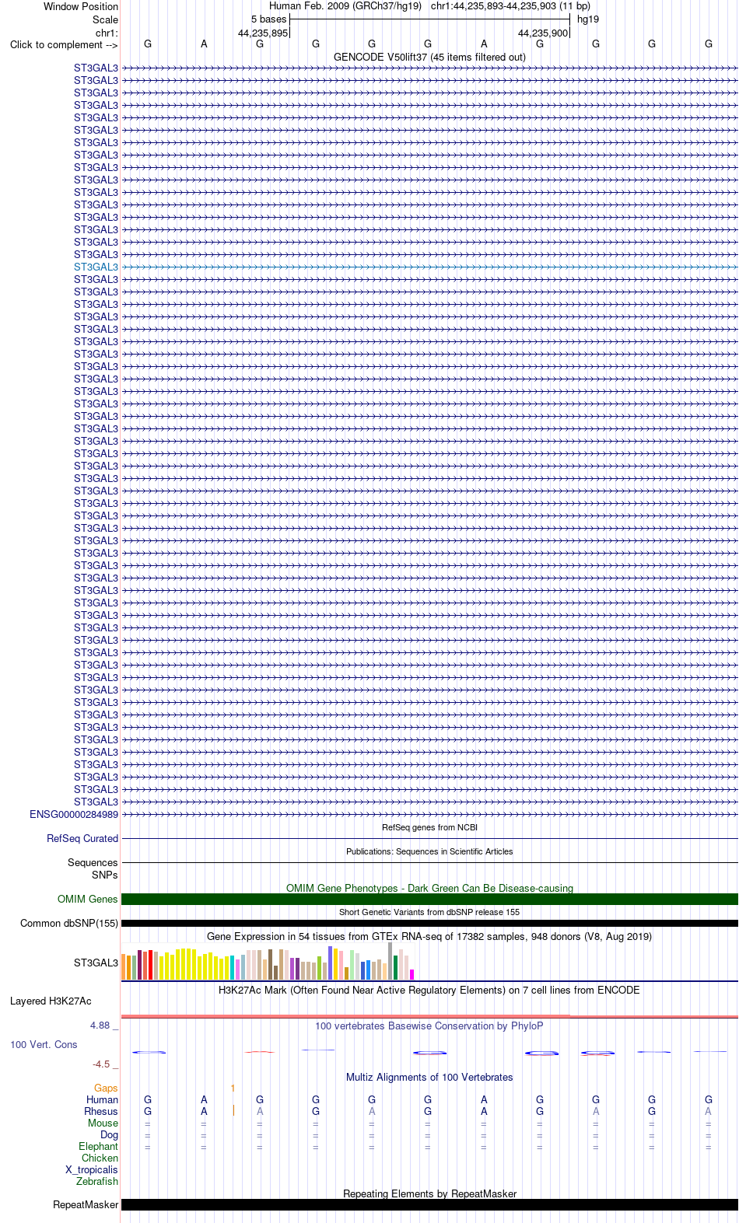Click the -4.5 PhyloP lower scale value
Viewport: 739px width, 1223px height.
click(101, 1064)
